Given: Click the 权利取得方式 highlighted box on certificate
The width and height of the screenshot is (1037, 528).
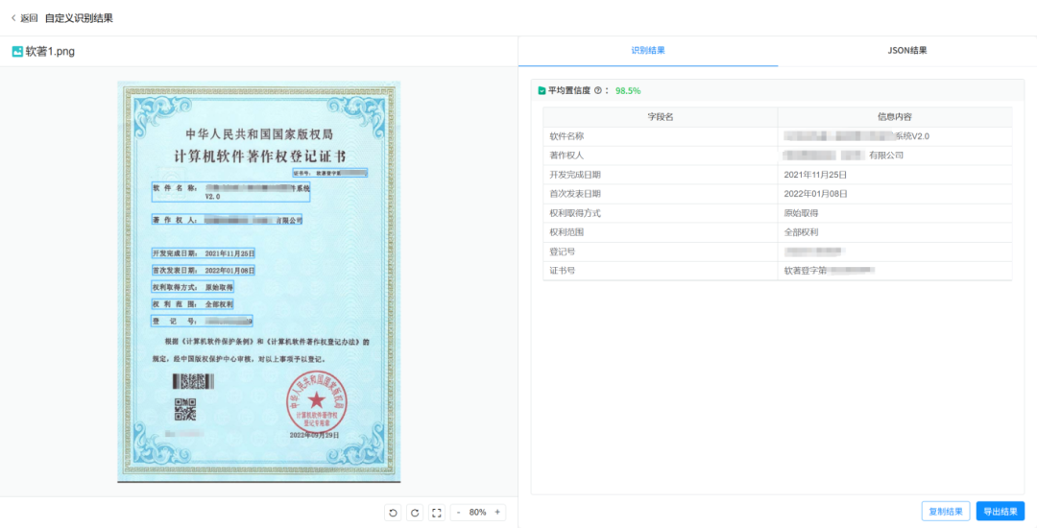Looking at the screenshot, I should click(x=193, y=287).
